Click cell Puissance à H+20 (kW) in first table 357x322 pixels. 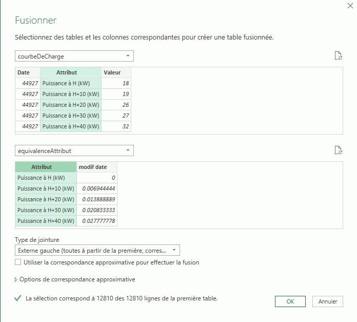(x=70, y=105)
